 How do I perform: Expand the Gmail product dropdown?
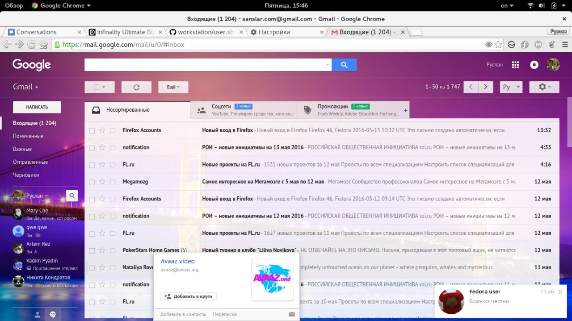point(25,87)
